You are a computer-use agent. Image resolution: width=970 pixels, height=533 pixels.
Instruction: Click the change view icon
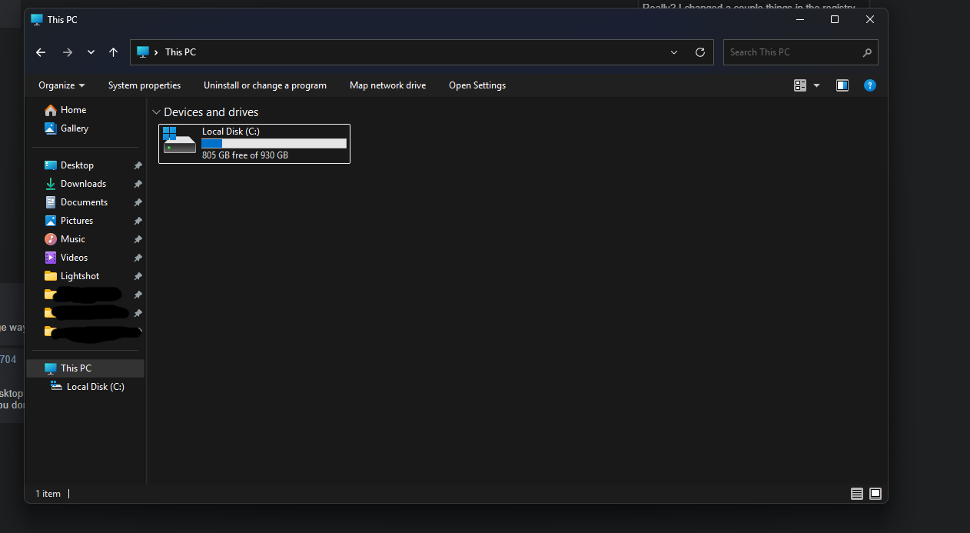tap(800, 85)
